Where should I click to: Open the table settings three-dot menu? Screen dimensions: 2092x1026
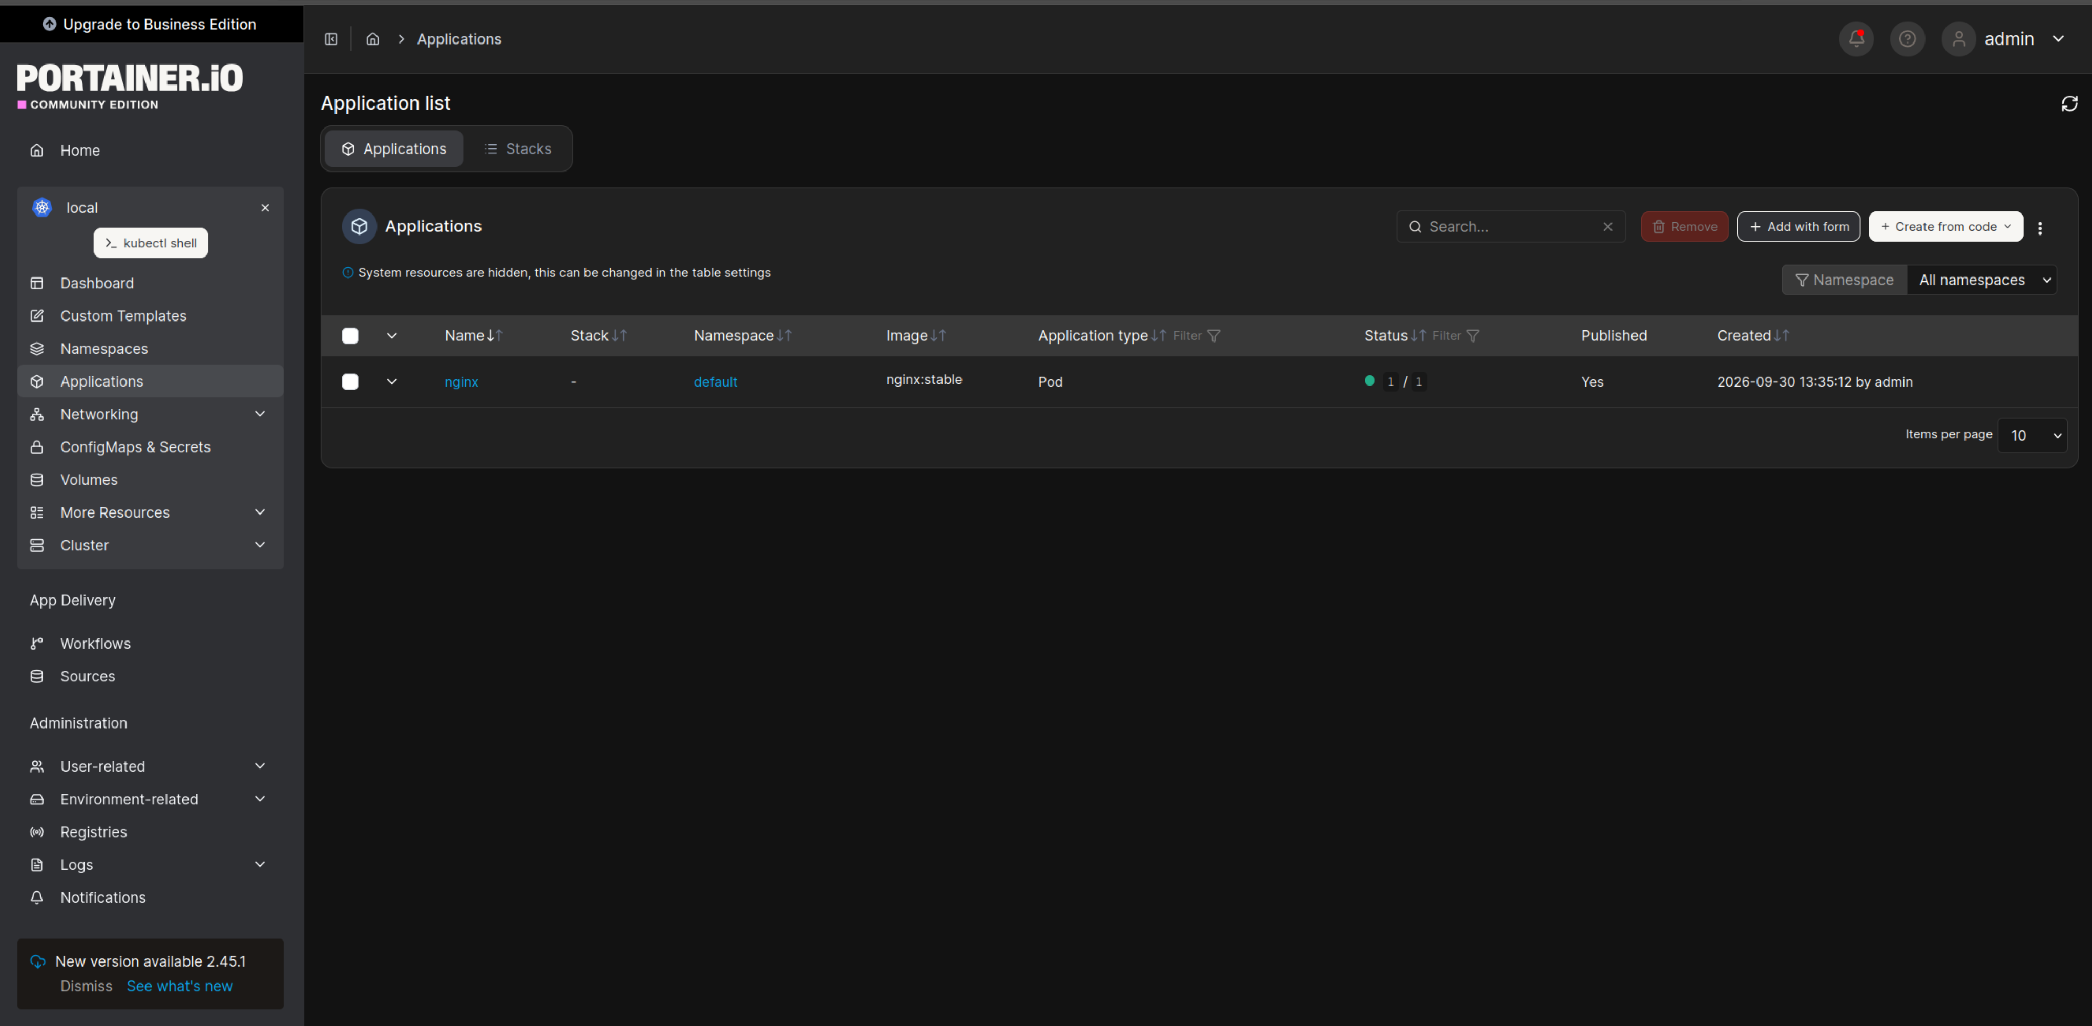click(2040, 228)
